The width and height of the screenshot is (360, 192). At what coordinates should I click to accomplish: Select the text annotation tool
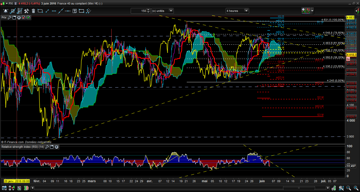(75, 11)
